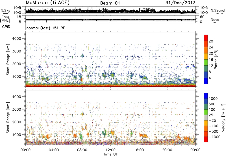Click the solid line sample under 'N.Sky'

tap(5, 13)
